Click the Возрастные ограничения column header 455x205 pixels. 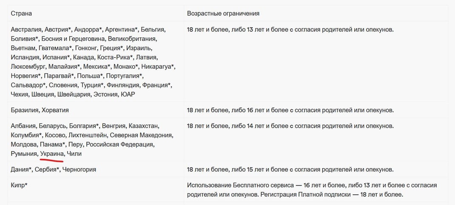(x=223, y=14)
